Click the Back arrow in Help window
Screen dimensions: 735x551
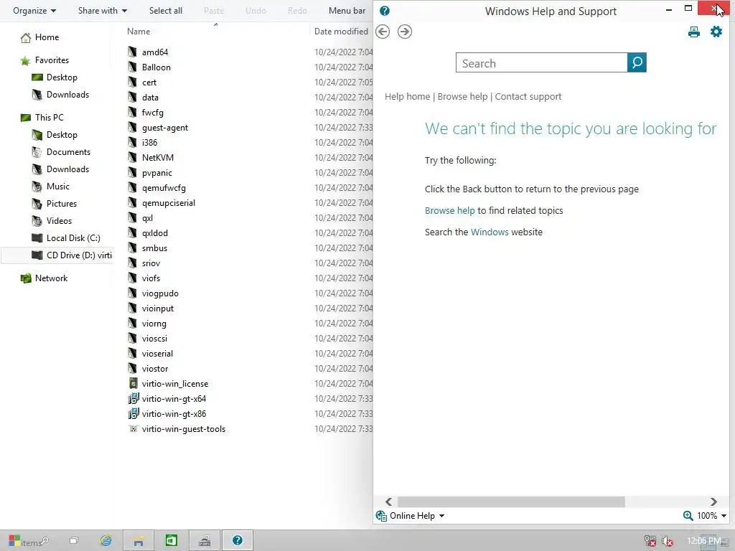coord(383,32)
